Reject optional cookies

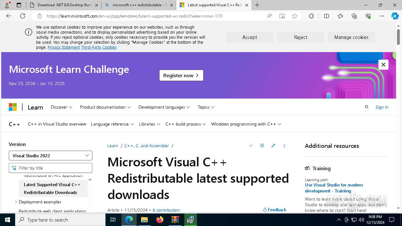[301, 37]
